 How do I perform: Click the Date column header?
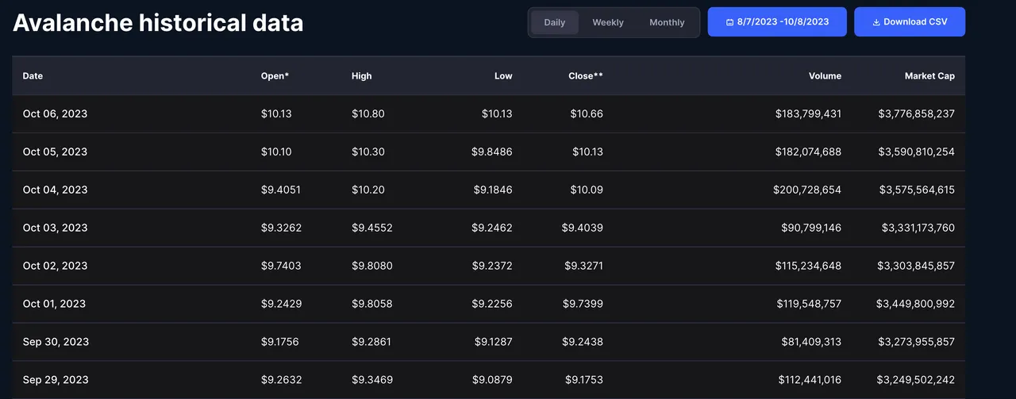point(33,76)
